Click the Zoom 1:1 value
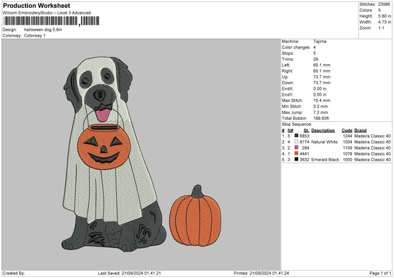The width and height of the screenshot is (394, 278). pyautogui.click(x=383, y=28)
